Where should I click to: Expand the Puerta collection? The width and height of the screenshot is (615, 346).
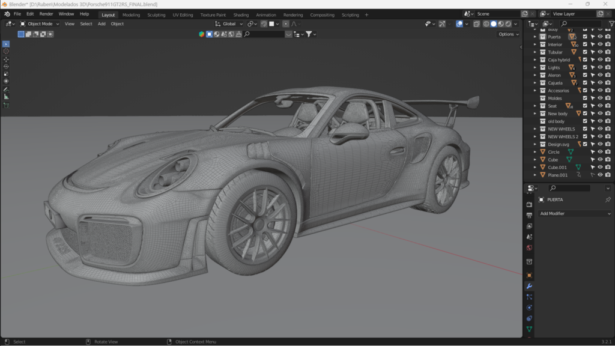click(535, 37)
